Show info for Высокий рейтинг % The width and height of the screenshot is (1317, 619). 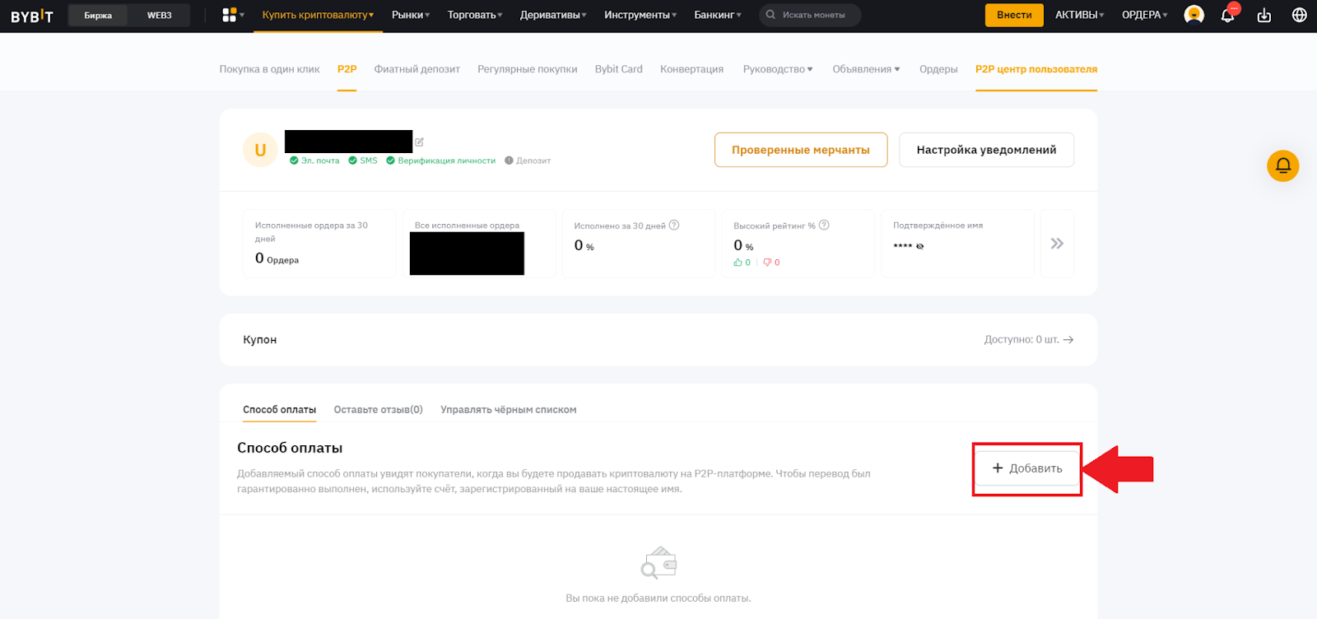point(824,225)
